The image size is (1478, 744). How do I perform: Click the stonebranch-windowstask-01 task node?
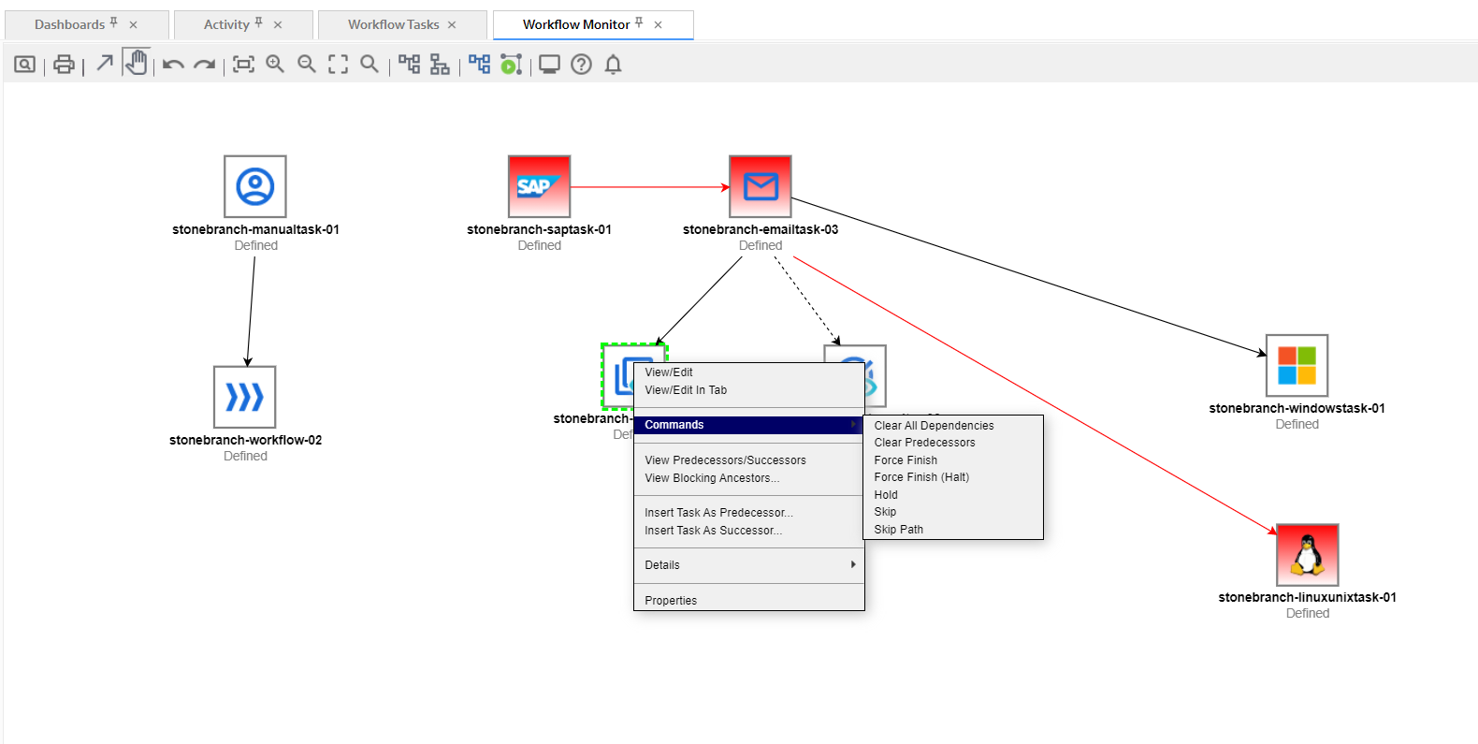[1297, 366]
